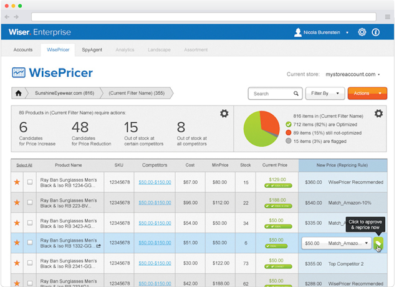Click the browser back arrow
This screenshot has height=287, width=399.
click(7, 17)
